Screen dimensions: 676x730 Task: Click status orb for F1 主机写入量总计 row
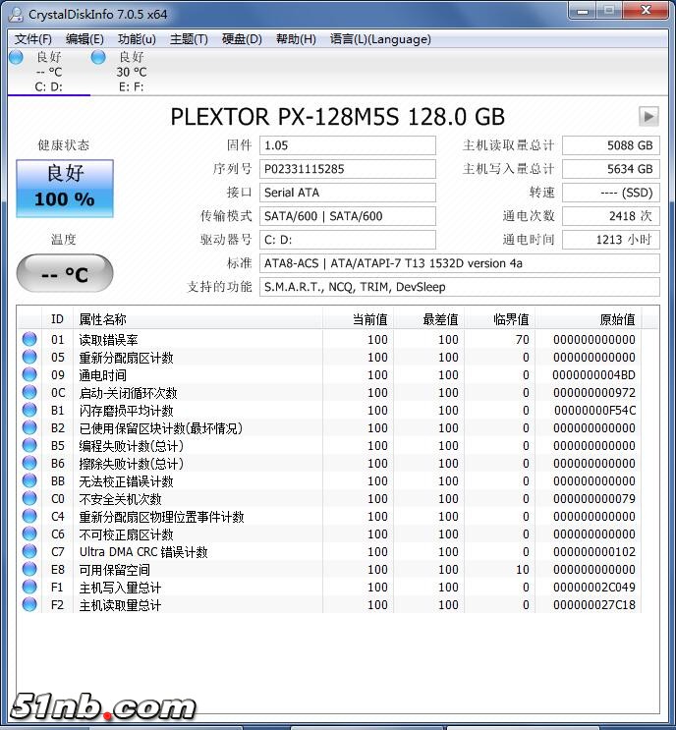(29, 587)
